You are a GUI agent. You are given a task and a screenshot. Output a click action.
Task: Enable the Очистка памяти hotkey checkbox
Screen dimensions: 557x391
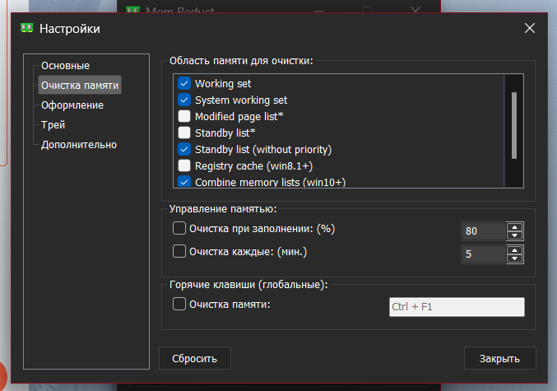pyautogui.click(x=179, y=305)
